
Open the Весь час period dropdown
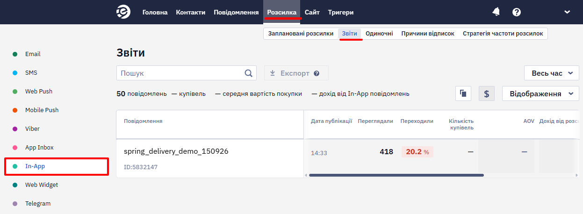point(552,73)
